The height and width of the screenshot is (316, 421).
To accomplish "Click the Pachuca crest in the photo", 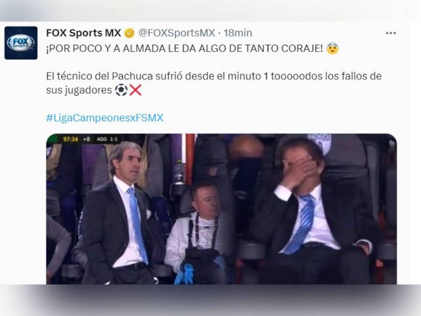I will tap(319, 143).
